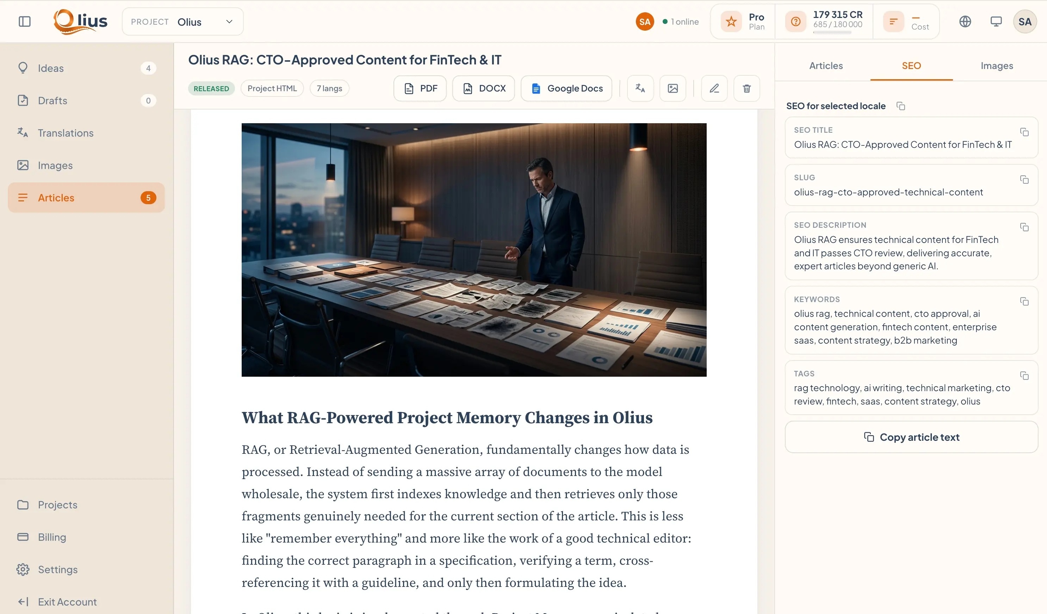Screen dimensions: 1047x614
Task: Click the article hero image
Action: 474,250
